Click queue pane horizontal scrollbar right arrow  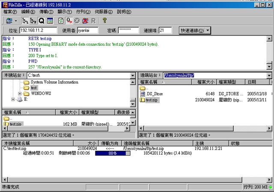click(269, 180)
